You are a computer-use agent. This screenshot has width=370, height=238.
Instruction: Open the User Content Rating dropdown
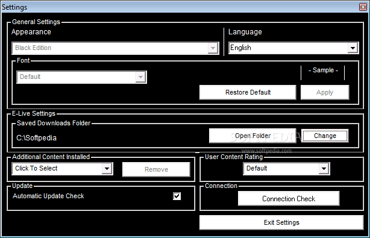tap(286, 169)
